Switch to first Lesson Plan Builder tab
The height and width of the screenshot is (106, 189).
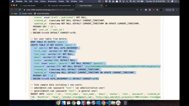coord(32,6)
